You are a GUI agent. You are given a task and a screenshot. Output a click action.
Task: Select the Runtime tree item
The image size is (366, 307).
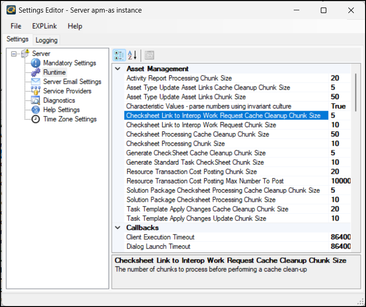click(x=55, y=72)
